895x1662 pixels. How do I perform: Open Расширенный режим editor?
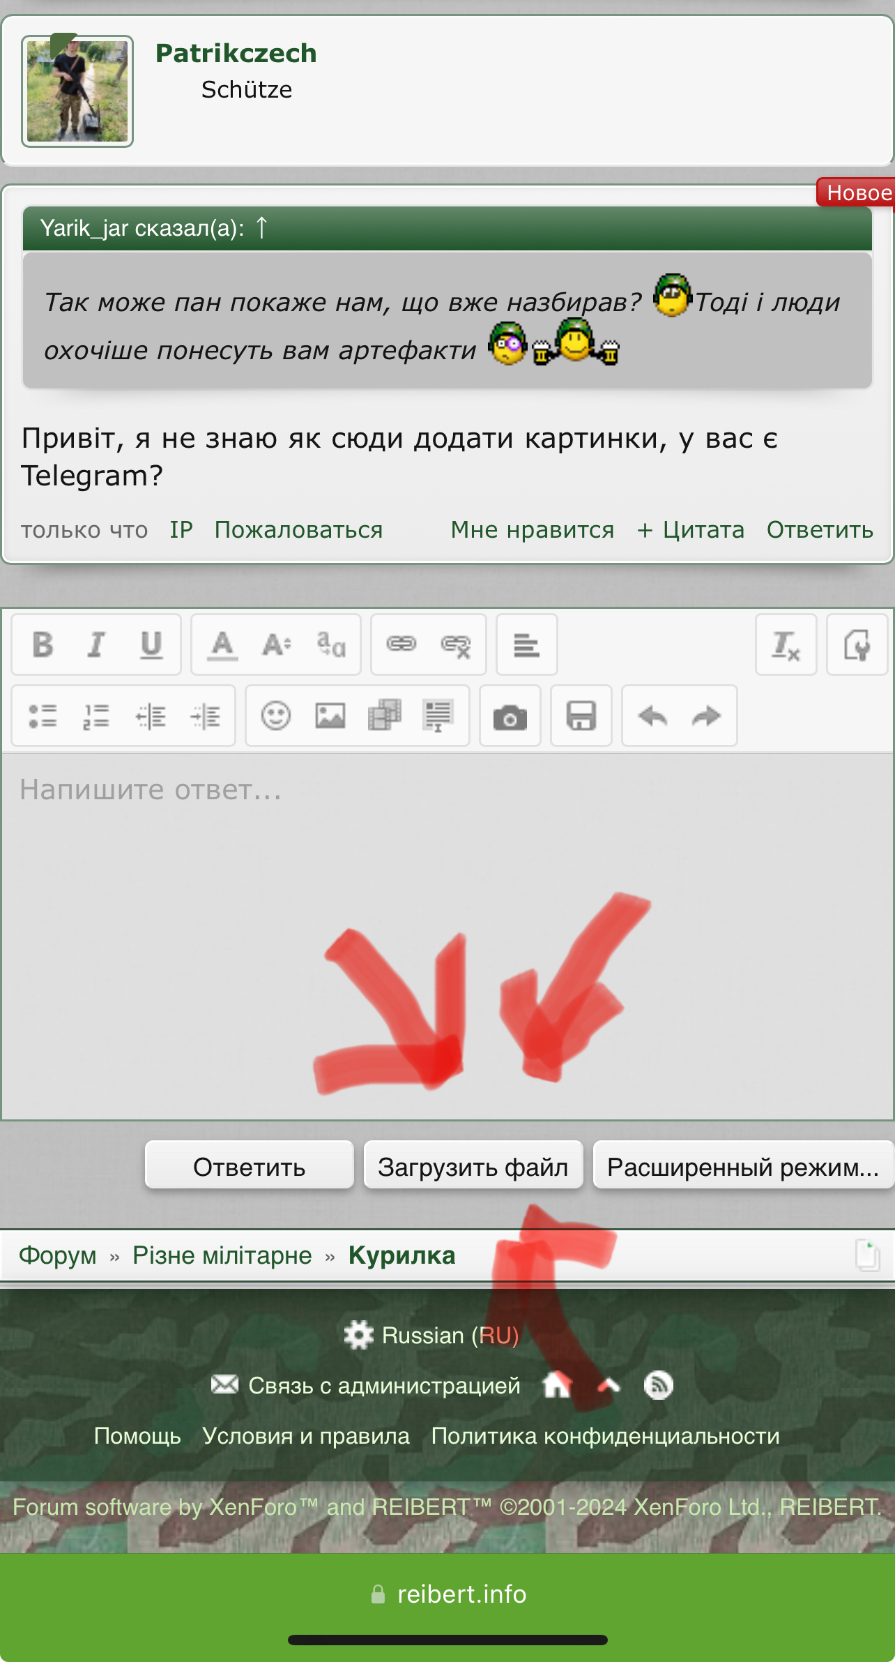click(x=742, y=1166)
